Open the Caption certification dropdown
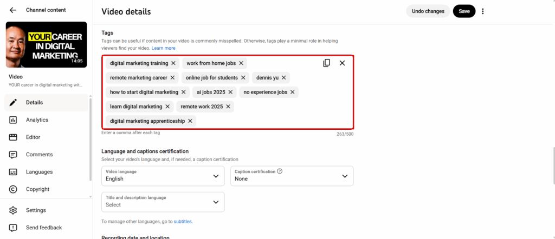The width and height of the screenshot is (555, 239). click(x=292, y=176)
